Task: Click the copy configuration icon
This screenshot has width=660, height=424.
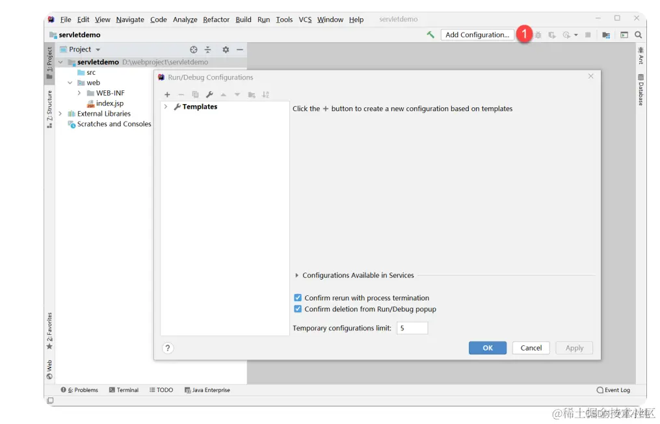Action: 195,95
